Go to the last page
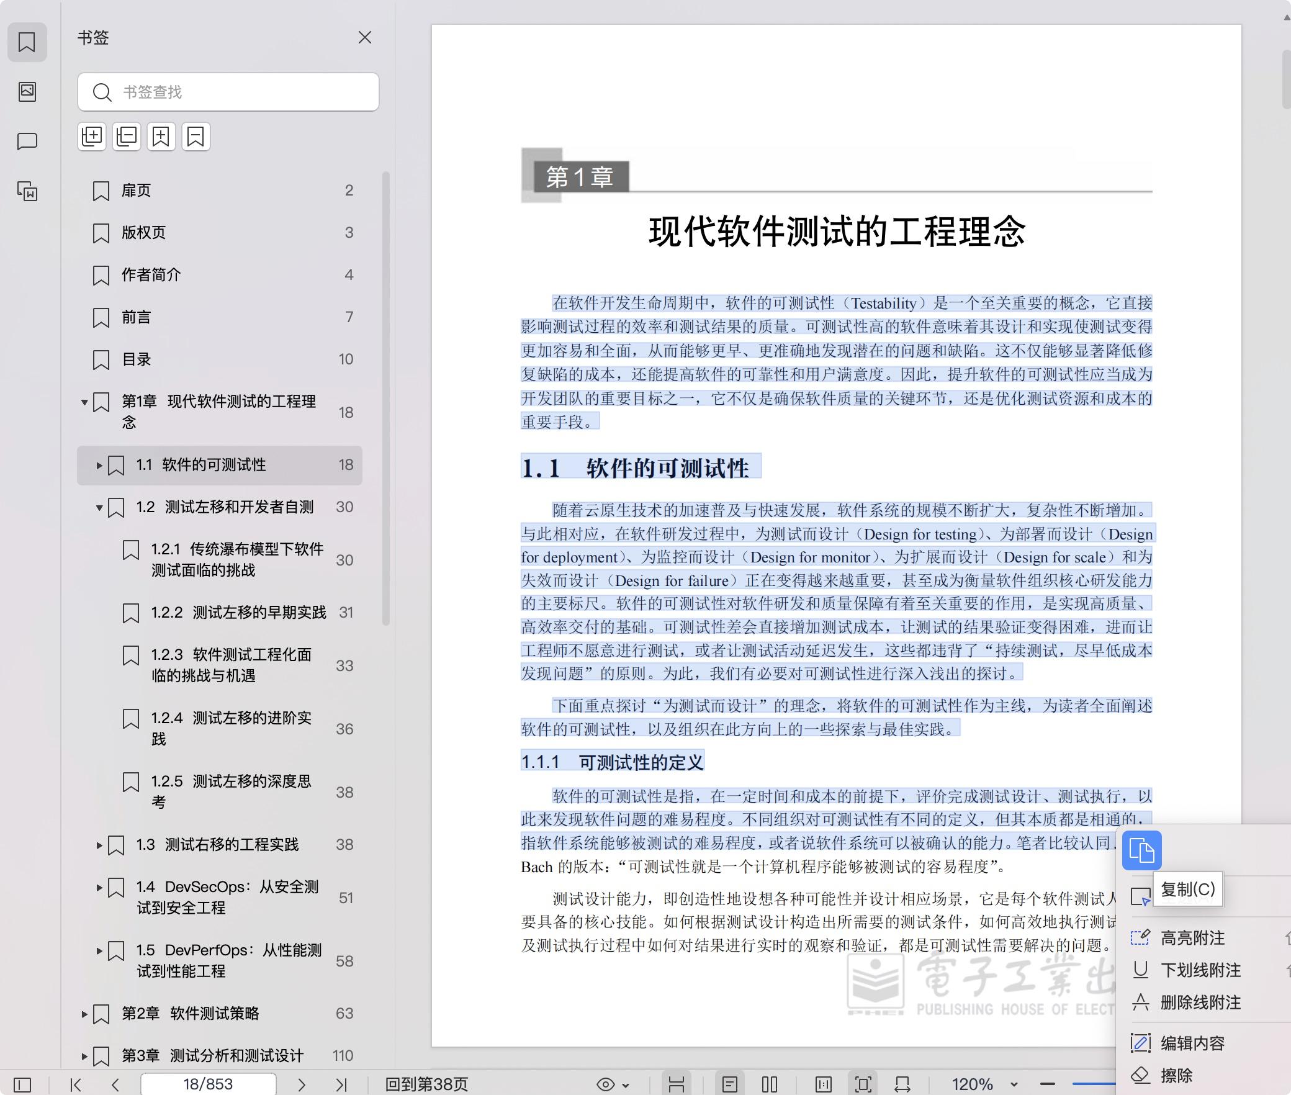This screenshot has height=1095, width=1291. [341, 1084]
